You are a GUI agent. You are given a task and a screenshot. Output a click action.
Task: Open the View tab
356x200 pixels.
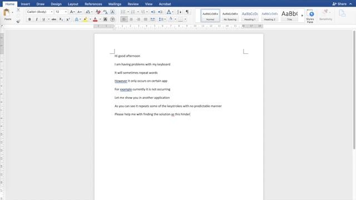149,4
